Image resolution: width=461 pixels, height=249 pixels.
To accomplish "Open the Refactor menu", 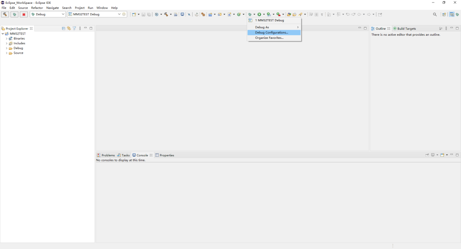I will (x=37, y=8).
